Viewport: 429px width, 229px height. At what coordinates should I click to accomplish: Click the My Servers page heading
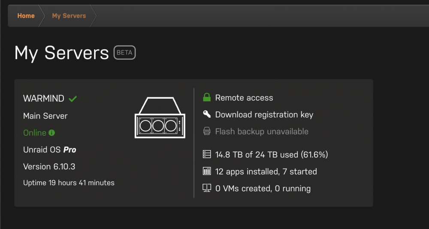(62, 53)
